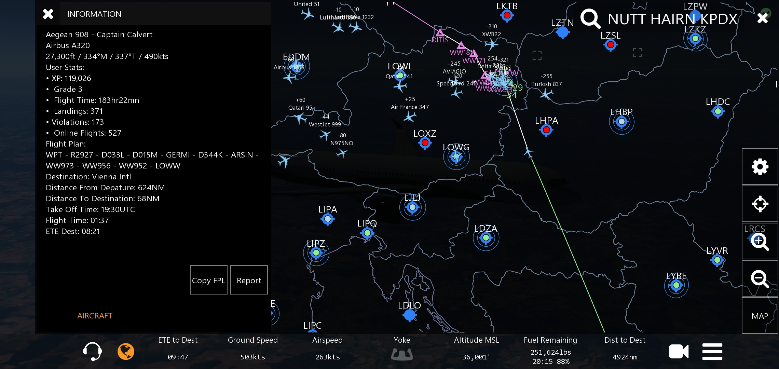This screenshot has width=779, height=369.
Task: Zoom in on the map
Action: [760, 242]
